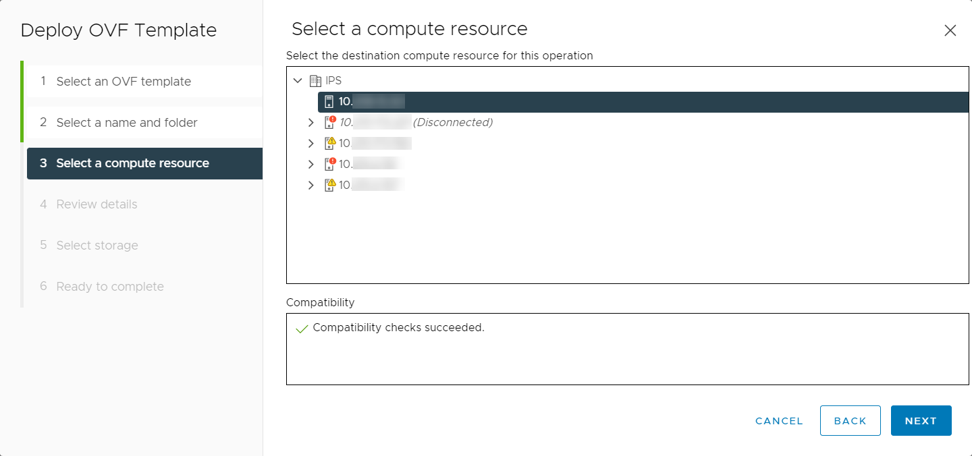The height and width of the screenshot is (456, 972).
Task: Click the IPS datacenter icon
Action: point(315,81)
